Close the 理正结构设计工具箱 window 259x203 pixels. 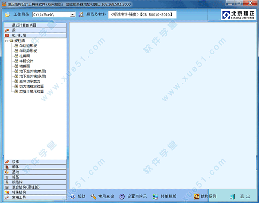click(250, 3)
